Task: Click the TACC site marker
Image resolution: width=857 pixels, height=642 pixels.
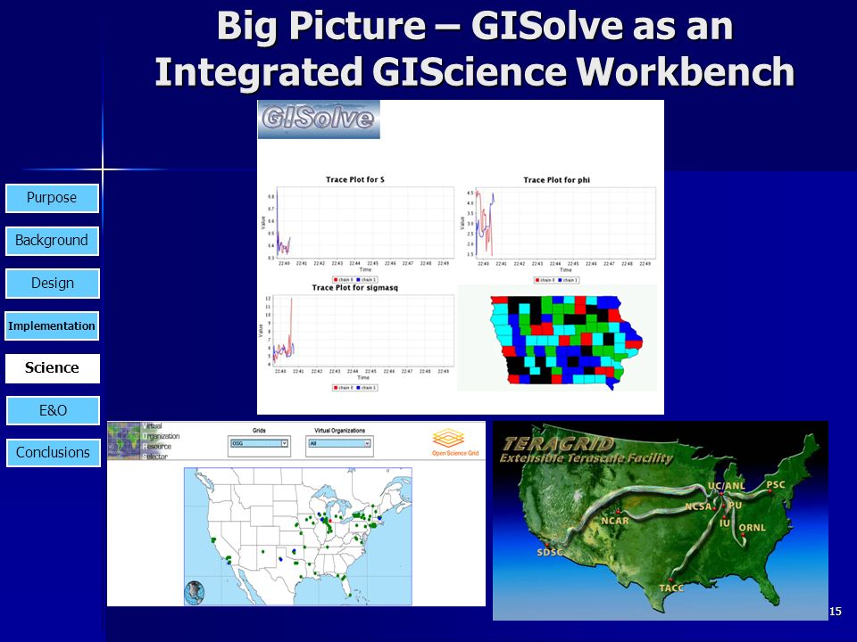Action: pyautogui.click(x=670, y=580)
